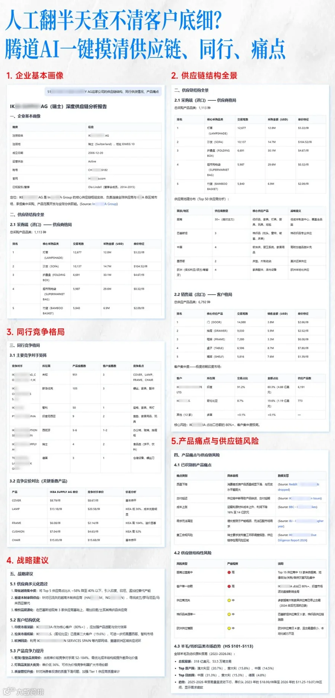Open the BBC source link for 成本上涨
Viewport: 335px width, 698px height.
pyautogui.click(x=298, y=507)
